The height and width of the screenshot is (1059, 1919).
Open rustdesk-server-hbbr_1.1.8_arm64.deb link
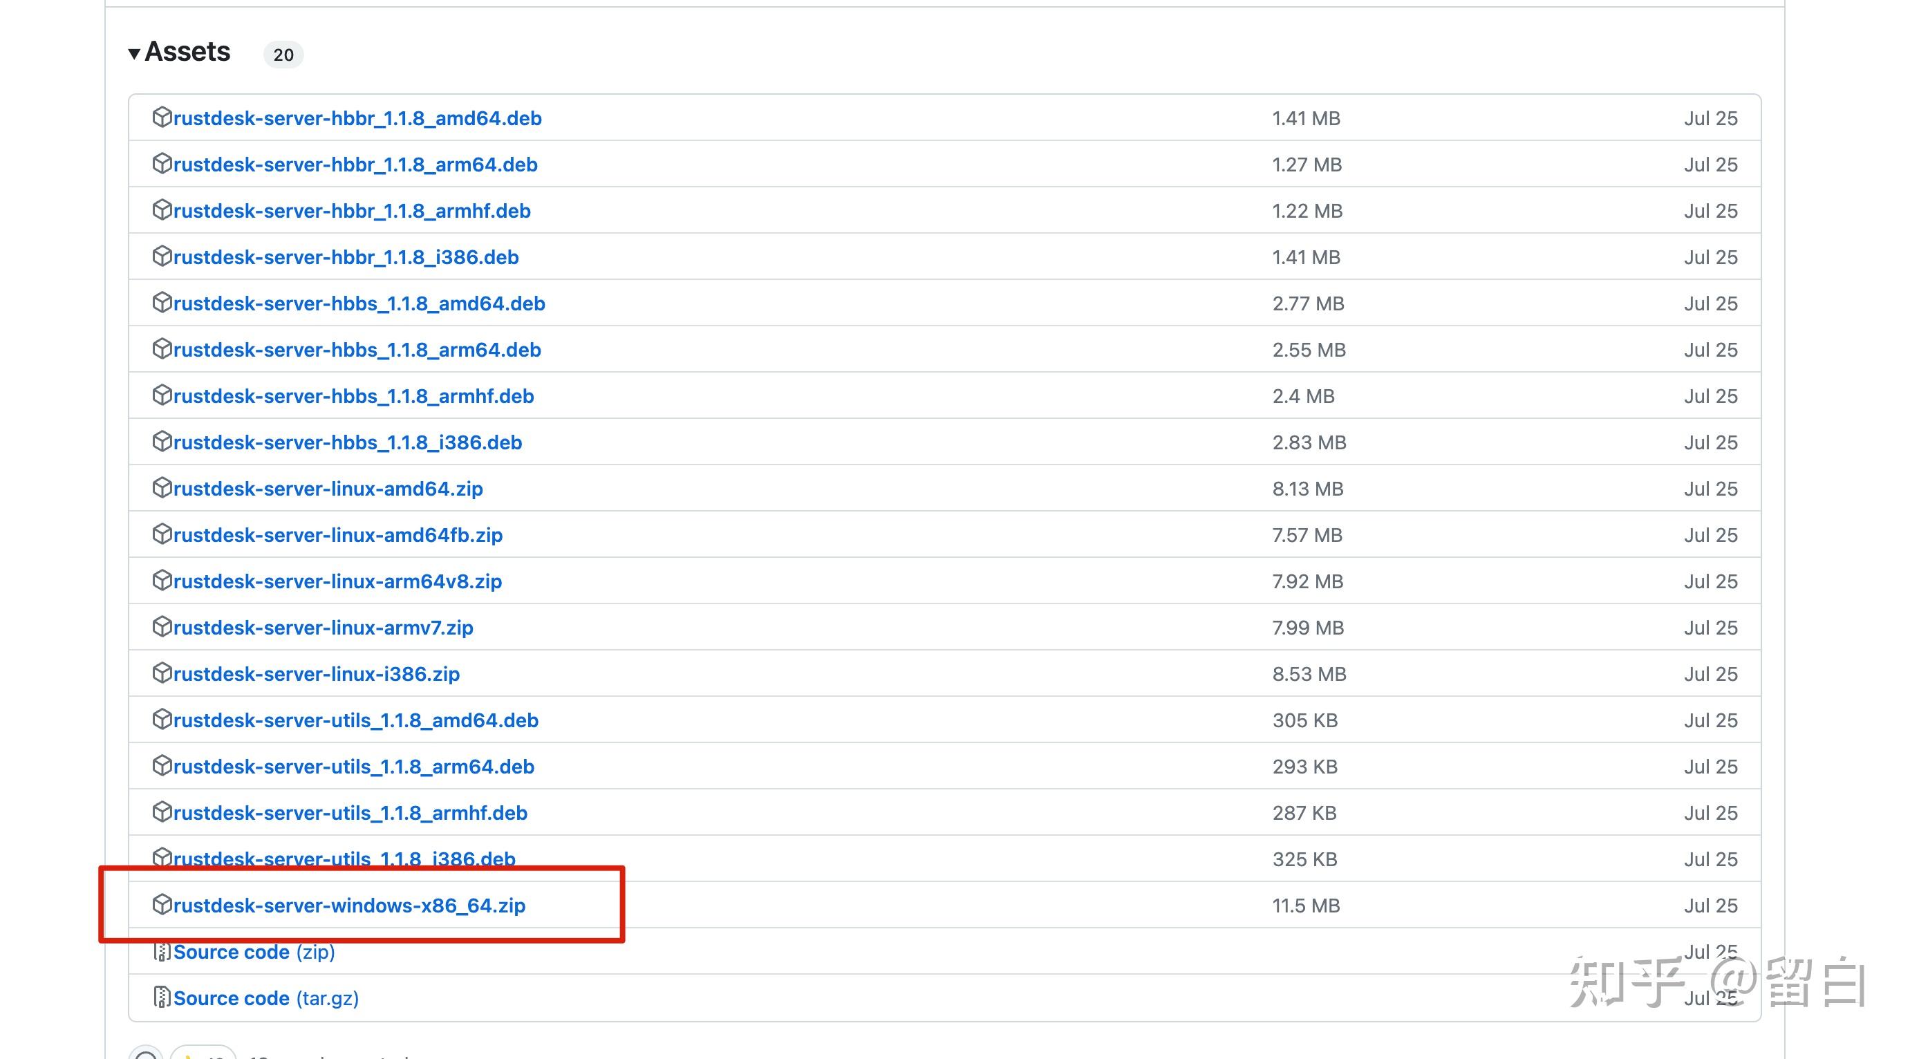pyautogui.click(x=355, y=165)
